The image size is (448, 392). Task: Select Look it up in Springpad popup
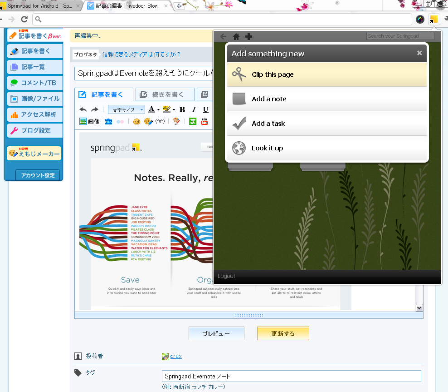(x=327, y=148)
